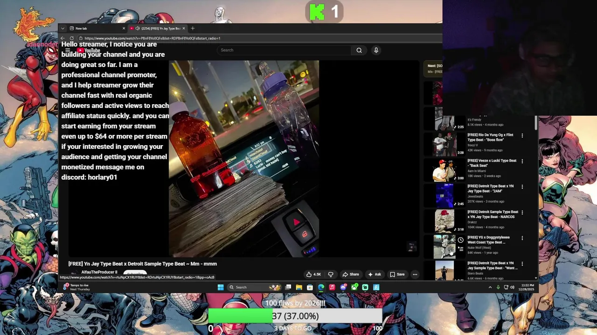Viewport: 597px width, 335px height.
Task: Open options for 2AM video
Action: pyautogui.click(x=522, y=187)
